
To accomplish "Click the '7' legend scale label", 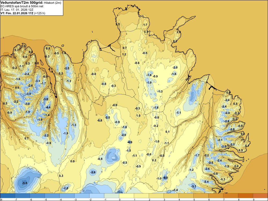I will click(224, 200).
